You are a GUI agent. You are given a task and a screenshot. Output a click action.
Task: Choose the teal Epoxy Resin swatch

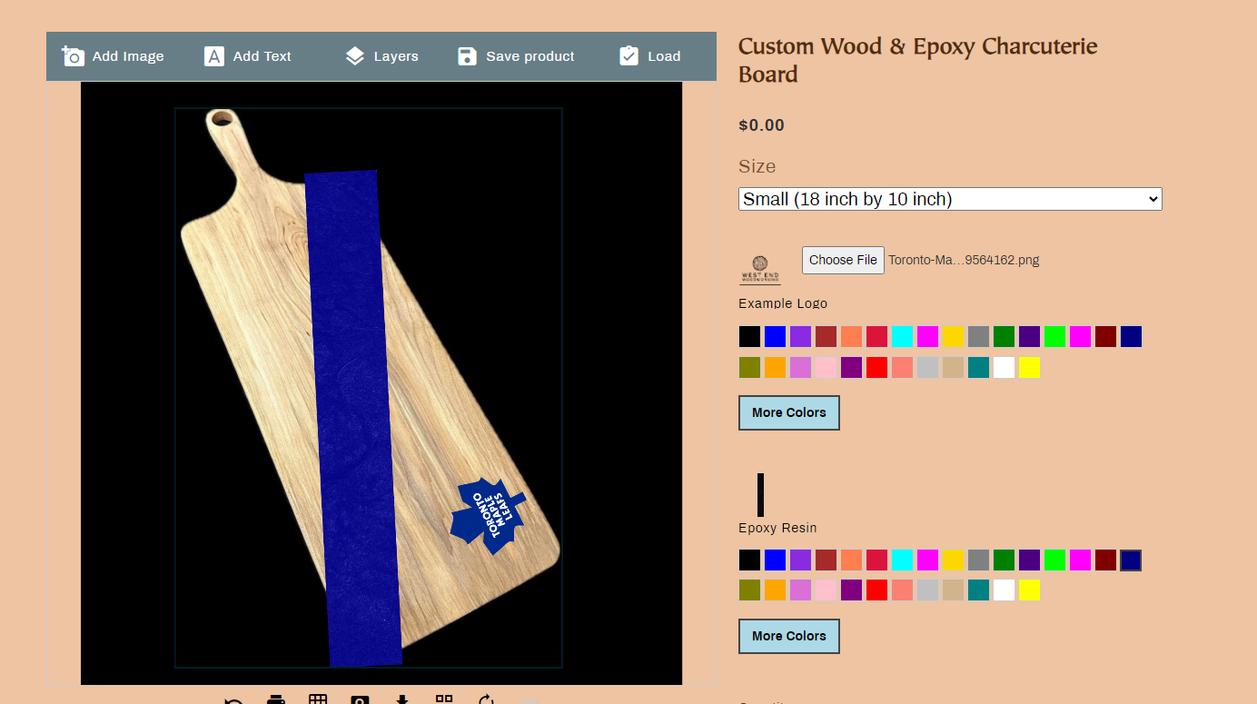click(x=978, y=590)
